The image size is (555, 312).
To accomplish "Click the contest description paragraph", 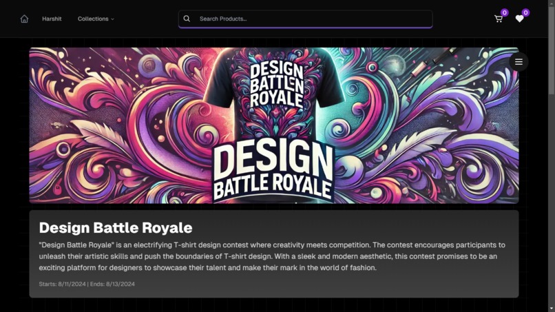I will 272,256.
